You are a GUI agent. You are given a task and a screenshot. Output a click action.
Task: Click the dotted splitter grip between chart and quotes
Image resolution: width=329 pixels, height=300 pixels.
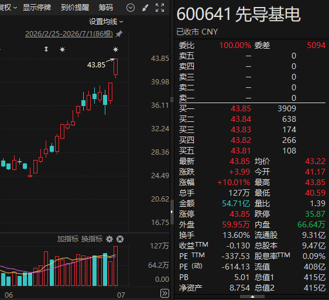[172, 100]
